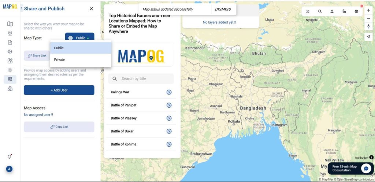Viewport: 375px width, 182px height.
Task: Click the Chattogram label on map
Action: 279,125
